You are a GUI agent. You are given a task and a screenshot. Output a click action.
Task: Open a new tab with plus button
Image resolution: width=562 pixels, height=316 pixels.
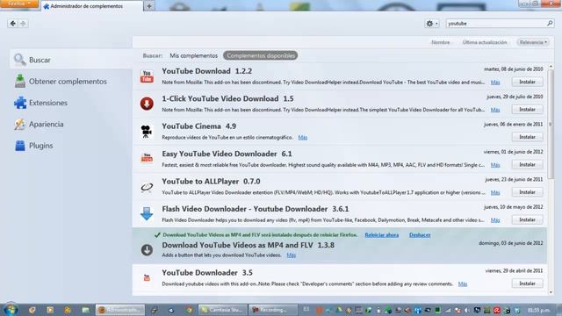[149, 6]
